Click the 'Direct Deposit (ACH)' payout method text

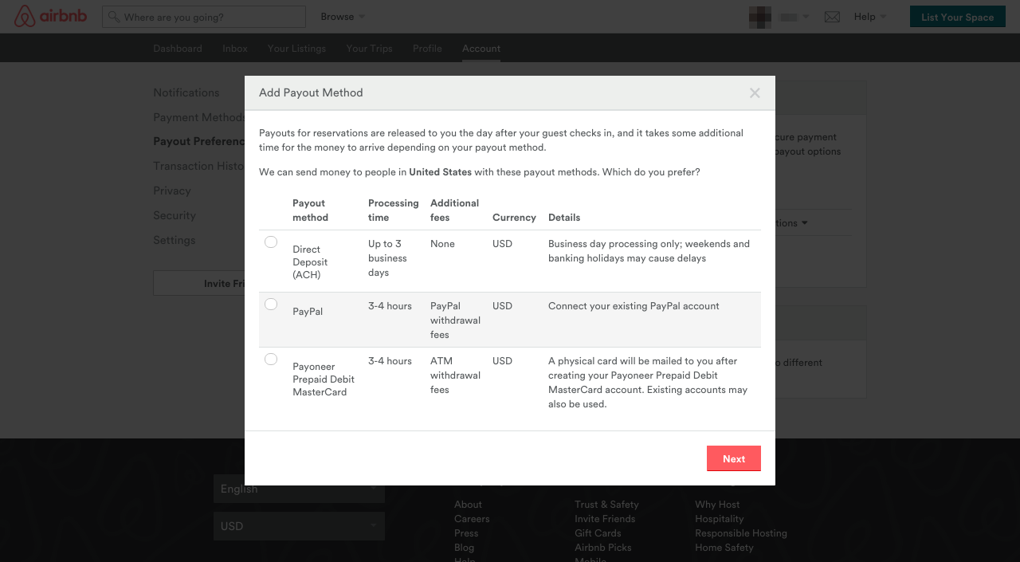coord(310,262)
